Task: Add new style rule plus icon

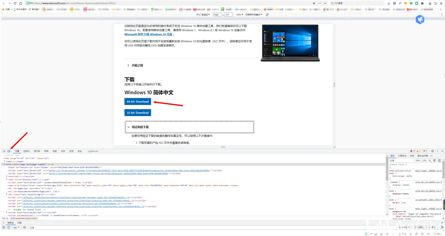Action: [x=430, y=161]
